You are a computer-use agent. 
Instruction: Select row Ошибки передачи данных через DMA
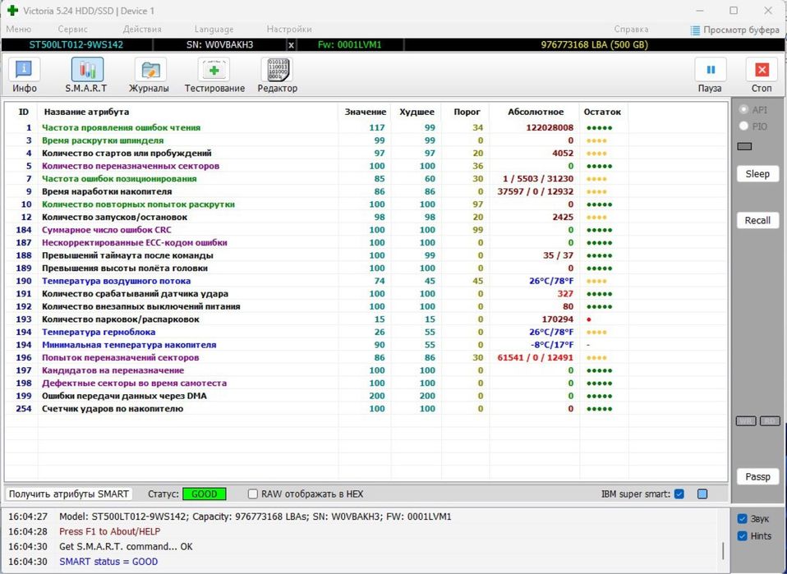coord(366,396)
